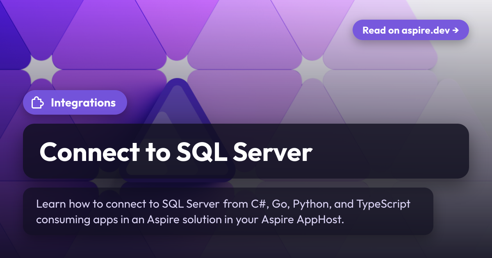Click the Connect to SQL Server title
Screen dimensions: 492x258
click(x=176, y=152)
